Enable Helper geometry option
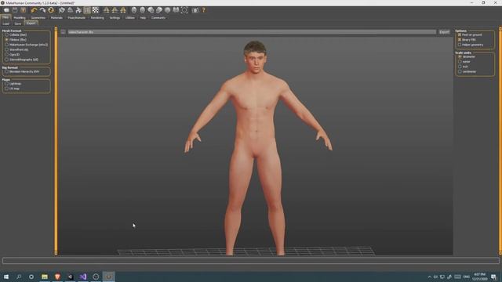The image size is (502, 282). (x=471, y=45)
